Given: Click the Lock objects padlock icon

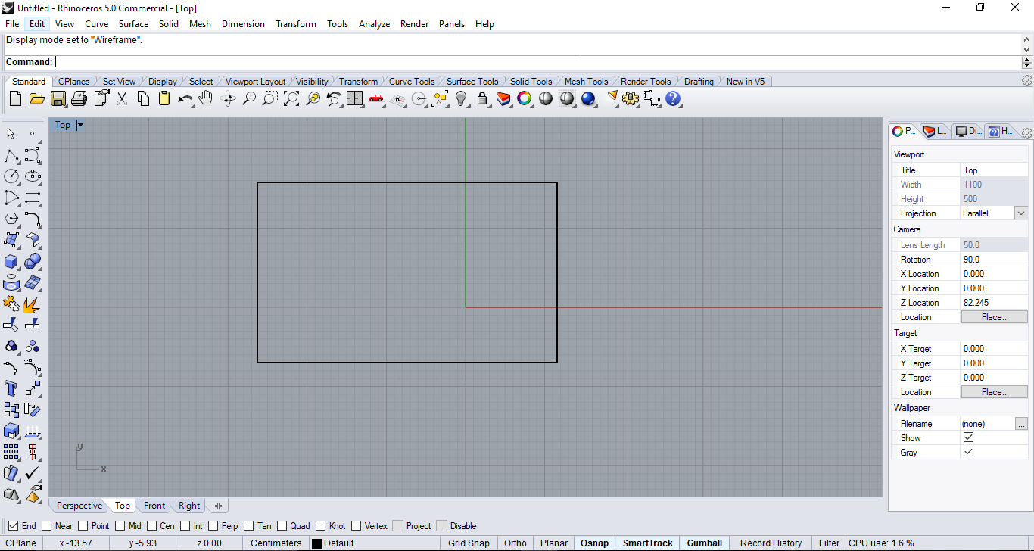Looking at the screenshot, I should click(x=482, y=98).
